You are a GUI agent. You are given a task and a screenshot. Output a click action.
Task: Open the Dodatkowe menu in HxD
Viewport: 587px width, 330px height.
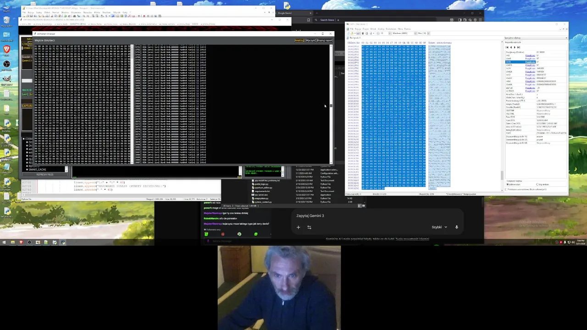(x=391, y=29)
